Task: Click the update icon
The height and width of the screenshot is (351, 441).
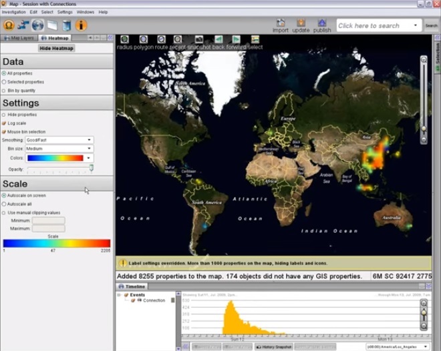Action: click(301, 23)
